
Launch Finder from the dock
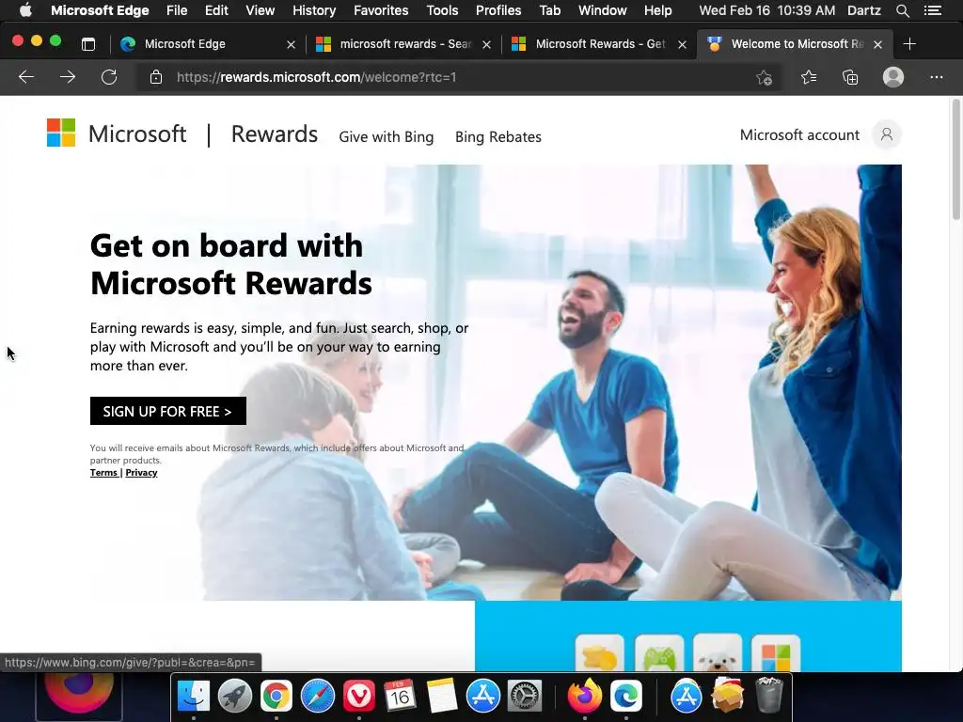coord(194,696)
